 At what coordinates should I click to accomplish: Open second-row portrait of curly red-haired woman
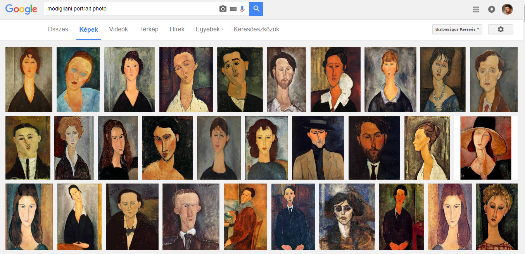pos(74,148)
